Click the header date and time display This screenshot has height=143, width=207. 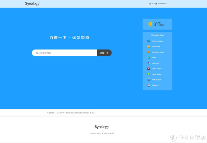[158, 4]
